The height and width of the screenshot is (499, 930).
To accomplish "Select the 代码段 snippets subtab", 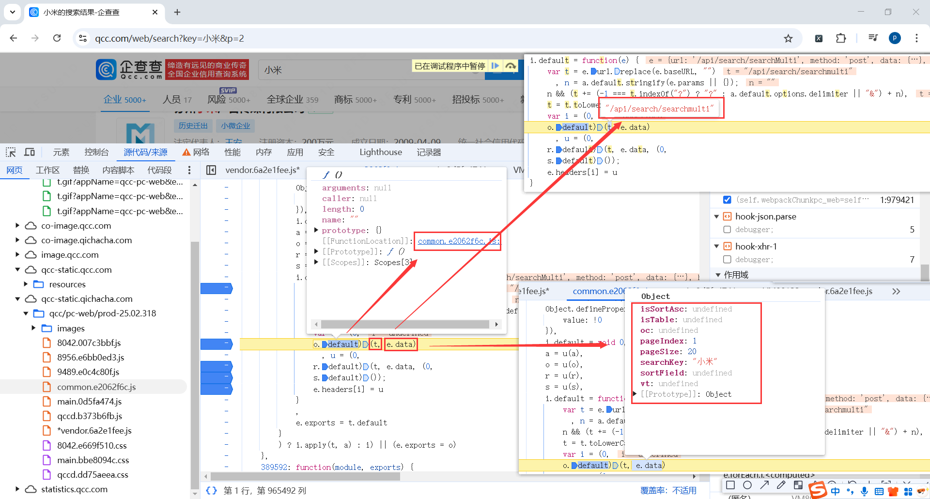I will pos(159,170).
